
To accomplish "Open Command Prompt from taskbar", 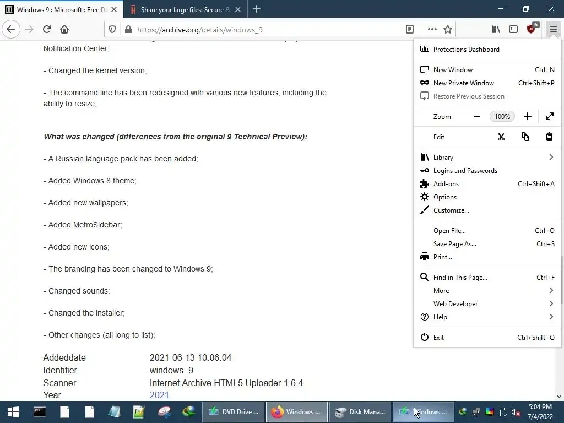I will (x=40, y=412).
